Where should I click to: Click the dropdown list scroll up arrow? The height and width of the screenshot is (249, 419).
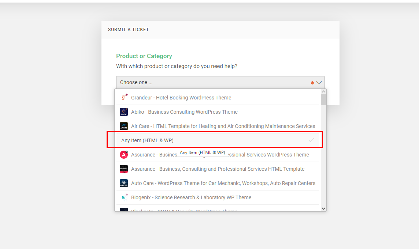coord(324,91)
